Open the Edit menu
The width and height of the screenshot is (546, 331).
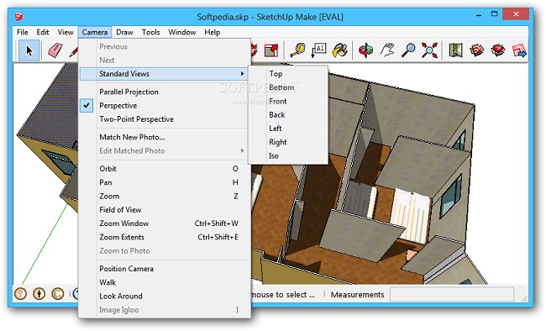pos(43,32)
